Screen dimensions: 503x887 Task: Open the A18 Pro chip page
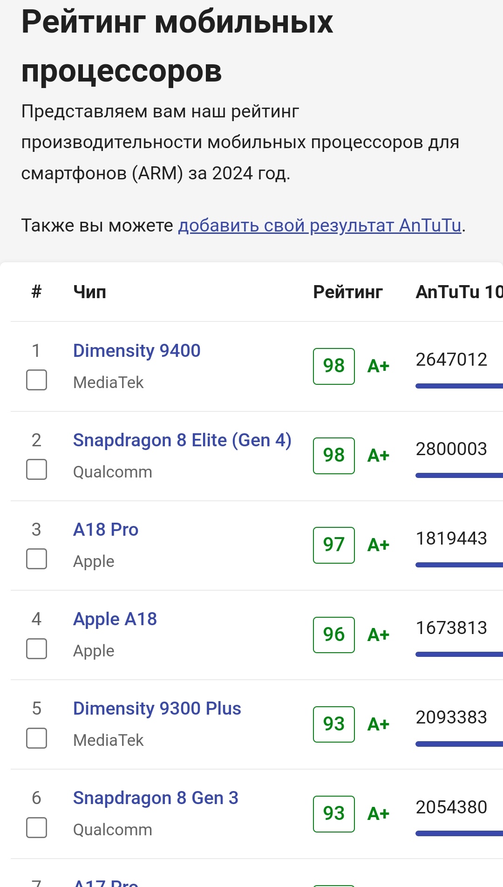tap(105, 529)
